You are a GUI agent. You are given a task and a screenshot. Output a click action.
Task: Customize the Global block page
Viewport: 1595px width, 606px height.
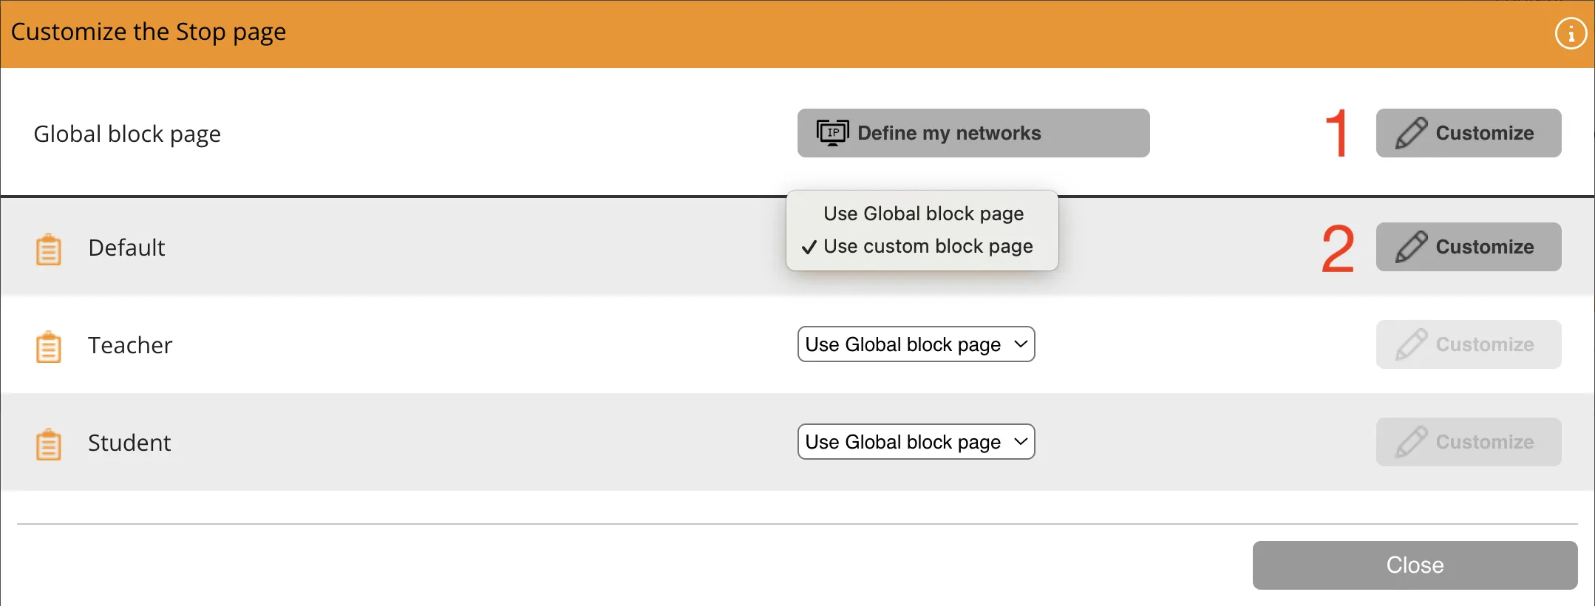pos(1469,133)
